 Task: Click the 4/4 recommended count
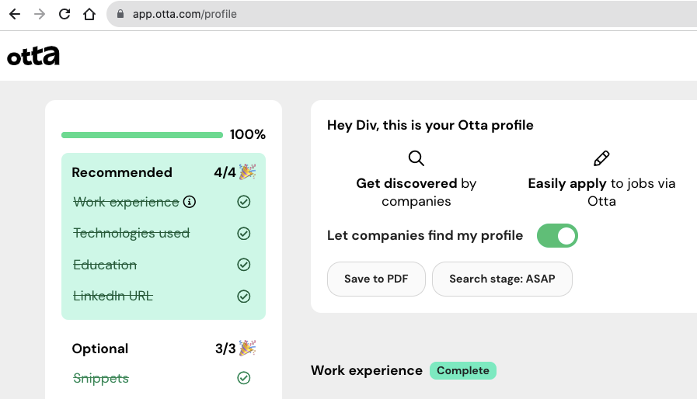225,172
